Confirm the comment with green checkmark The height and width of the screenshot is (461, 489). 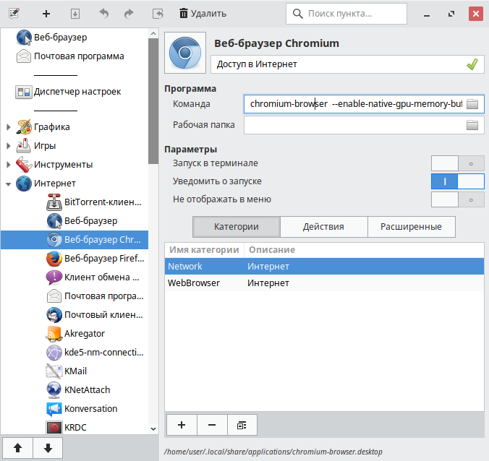point(472,64)
